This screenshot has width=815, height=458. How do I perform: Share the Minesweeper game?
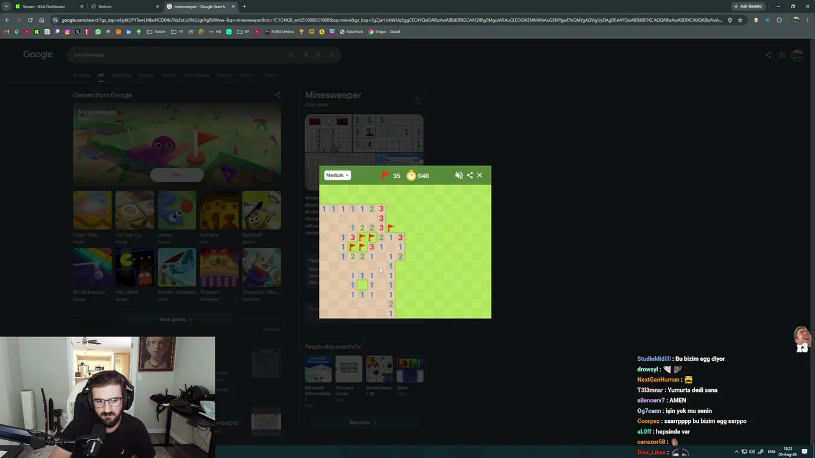pos(470,176)
